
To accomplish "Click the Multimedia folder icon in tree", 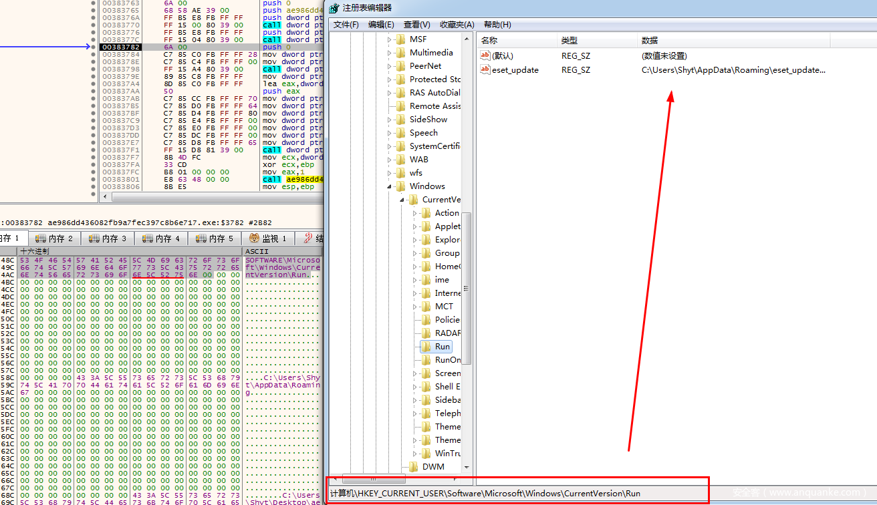I will tap(400, 53).
